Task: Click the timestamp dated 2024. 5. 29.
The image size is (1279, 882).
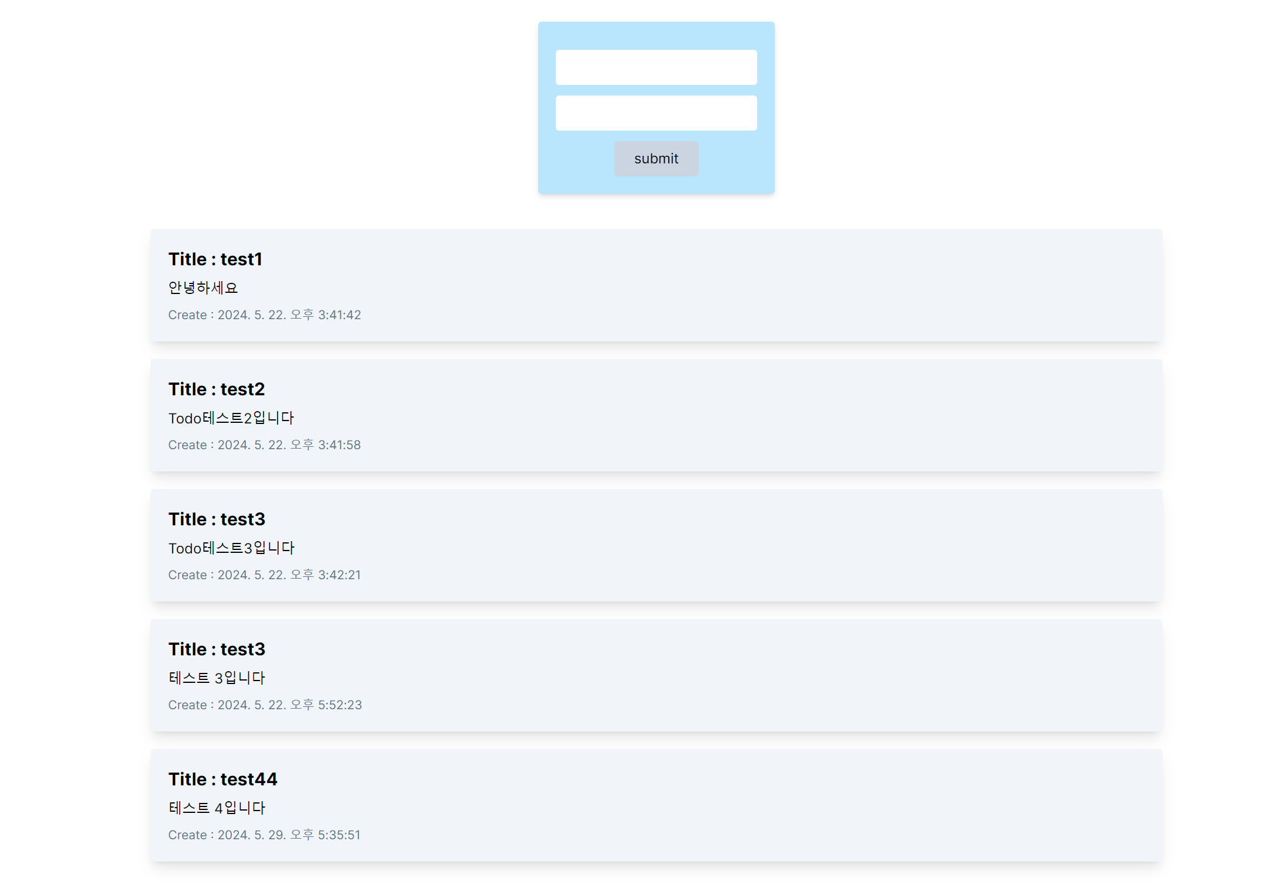Action: 264,835
